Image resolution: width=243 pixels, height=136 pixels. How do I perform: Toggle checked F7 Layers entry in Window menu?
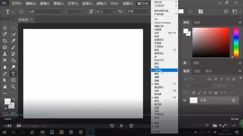pyautogui.click(x=164, y=84)
